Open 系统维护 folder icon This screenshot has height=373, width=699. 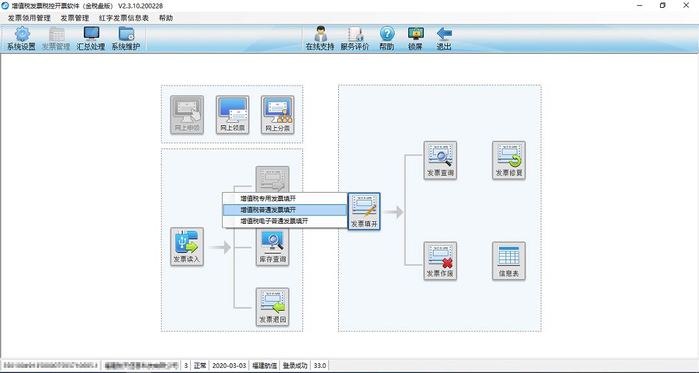click(x=126, y=38)
